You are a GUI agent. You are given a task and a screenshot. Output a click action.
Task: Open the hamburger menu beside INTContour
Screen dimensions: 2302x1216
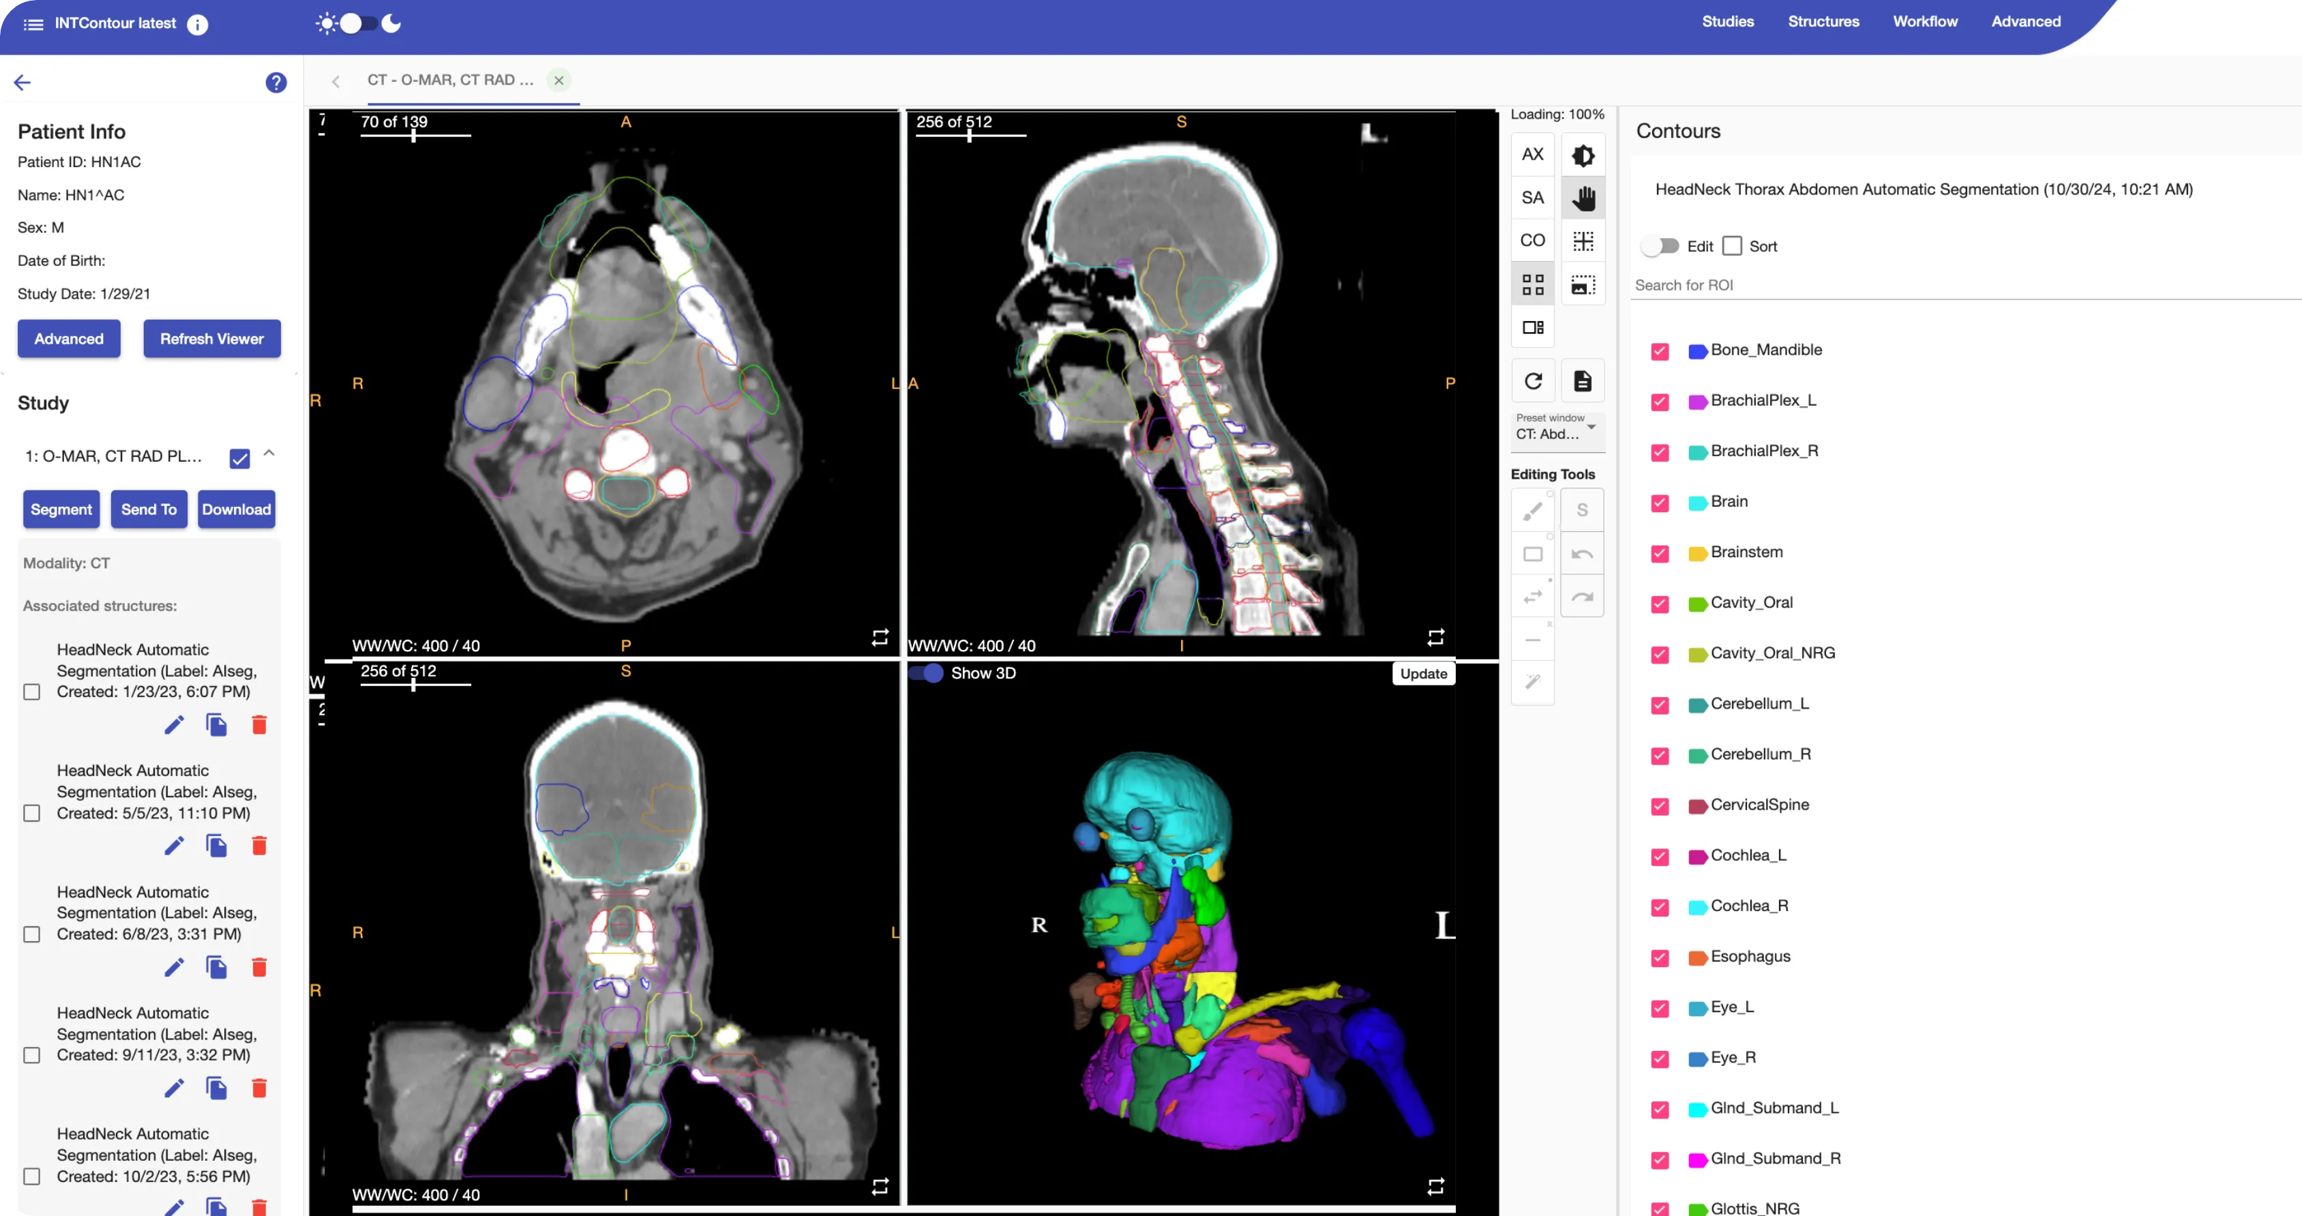coord(33,24)
